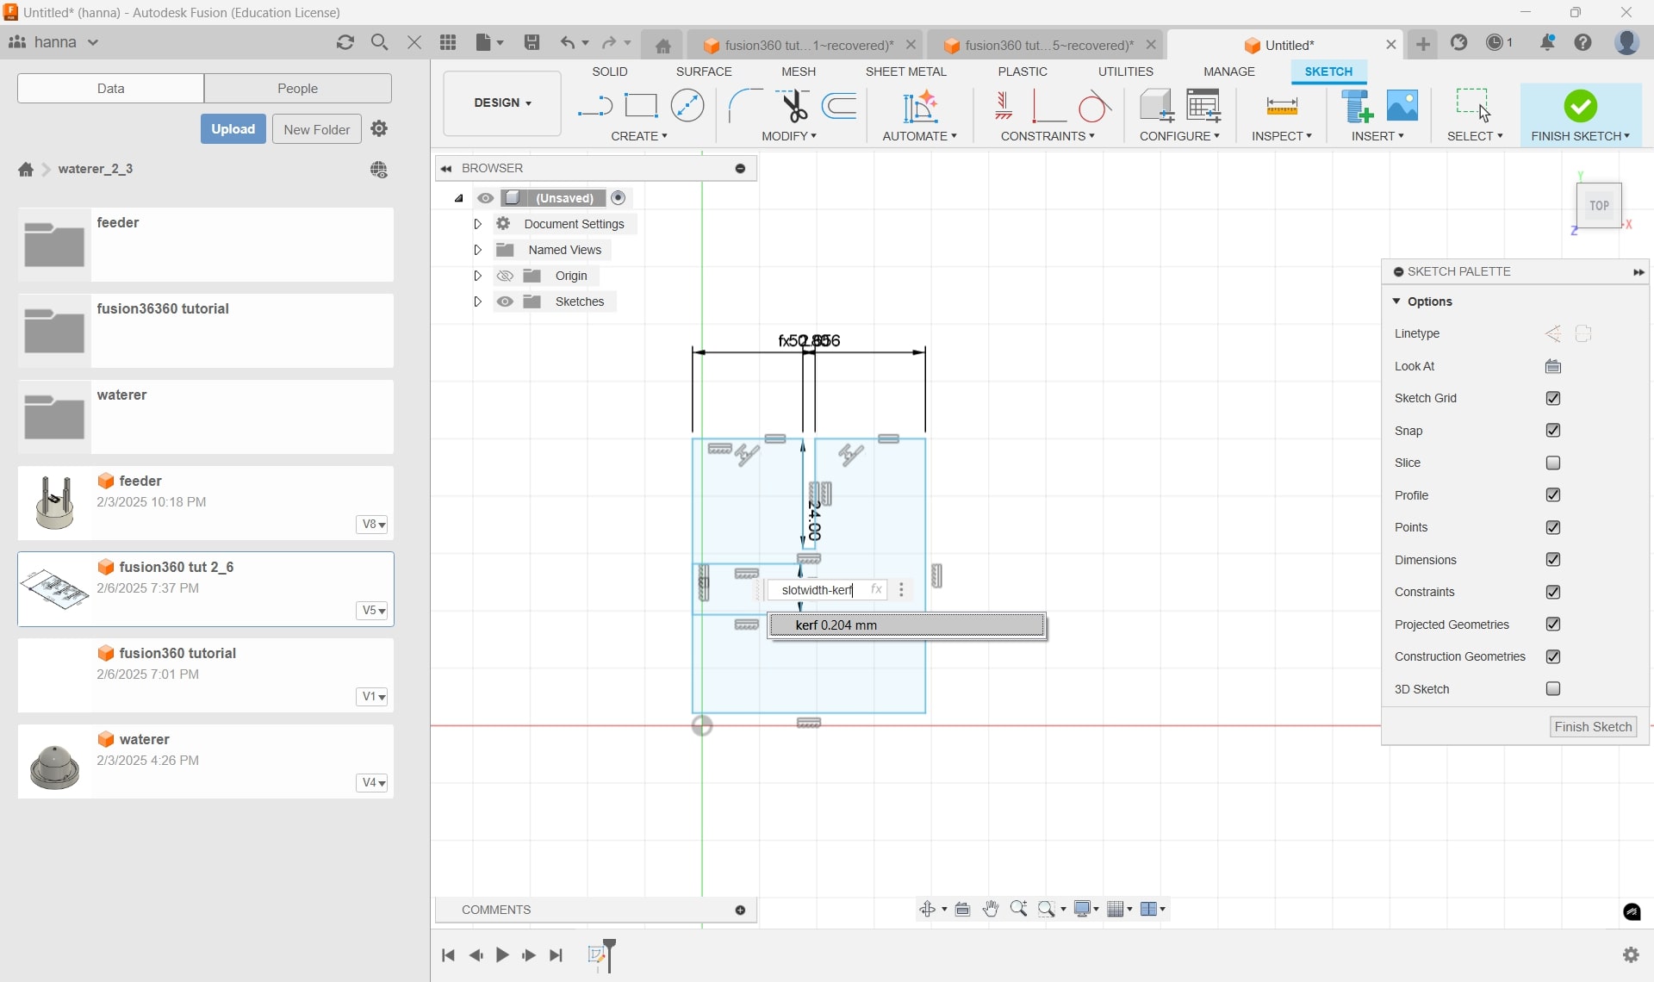
Task: Toggle the Snap checkbox in Sketch Palette
Action: pos(1552,429)
